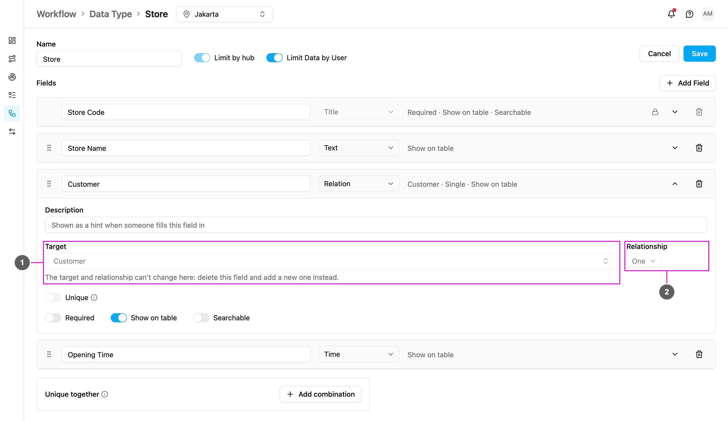
Task: Enable the Searchable toggle
Action: (x=201, y=318)
